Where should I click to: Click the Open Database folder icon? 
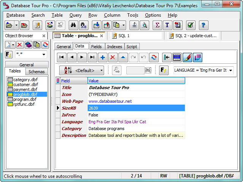(x=9, y=25)
